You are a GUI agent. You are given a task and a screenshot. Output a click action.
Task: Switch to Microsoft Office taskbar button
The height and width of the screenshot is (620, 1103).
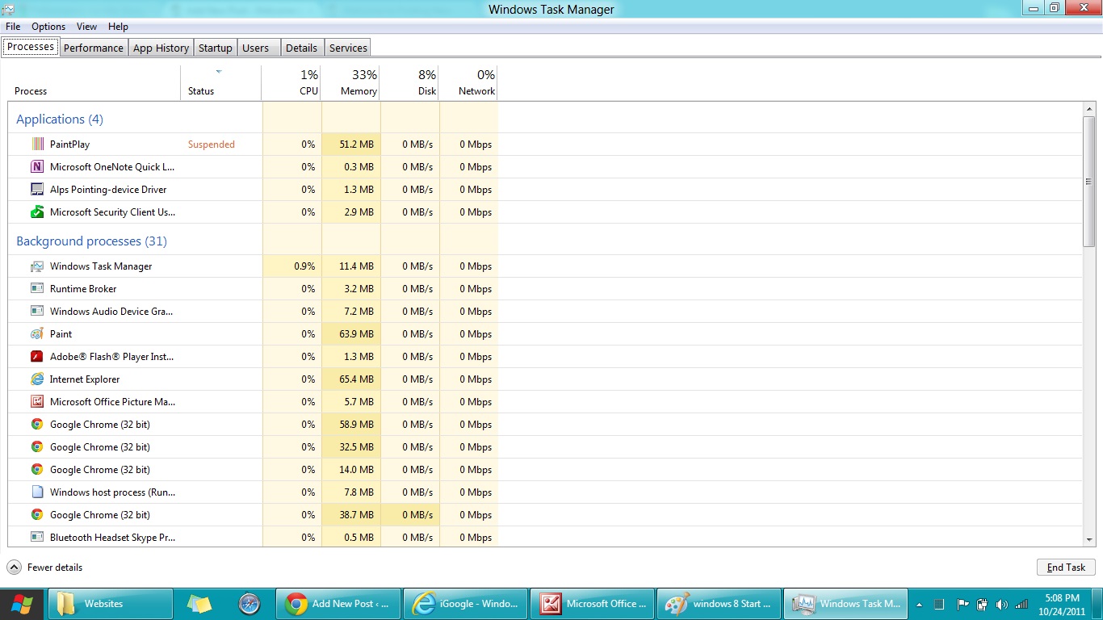(x=592, y=604)
